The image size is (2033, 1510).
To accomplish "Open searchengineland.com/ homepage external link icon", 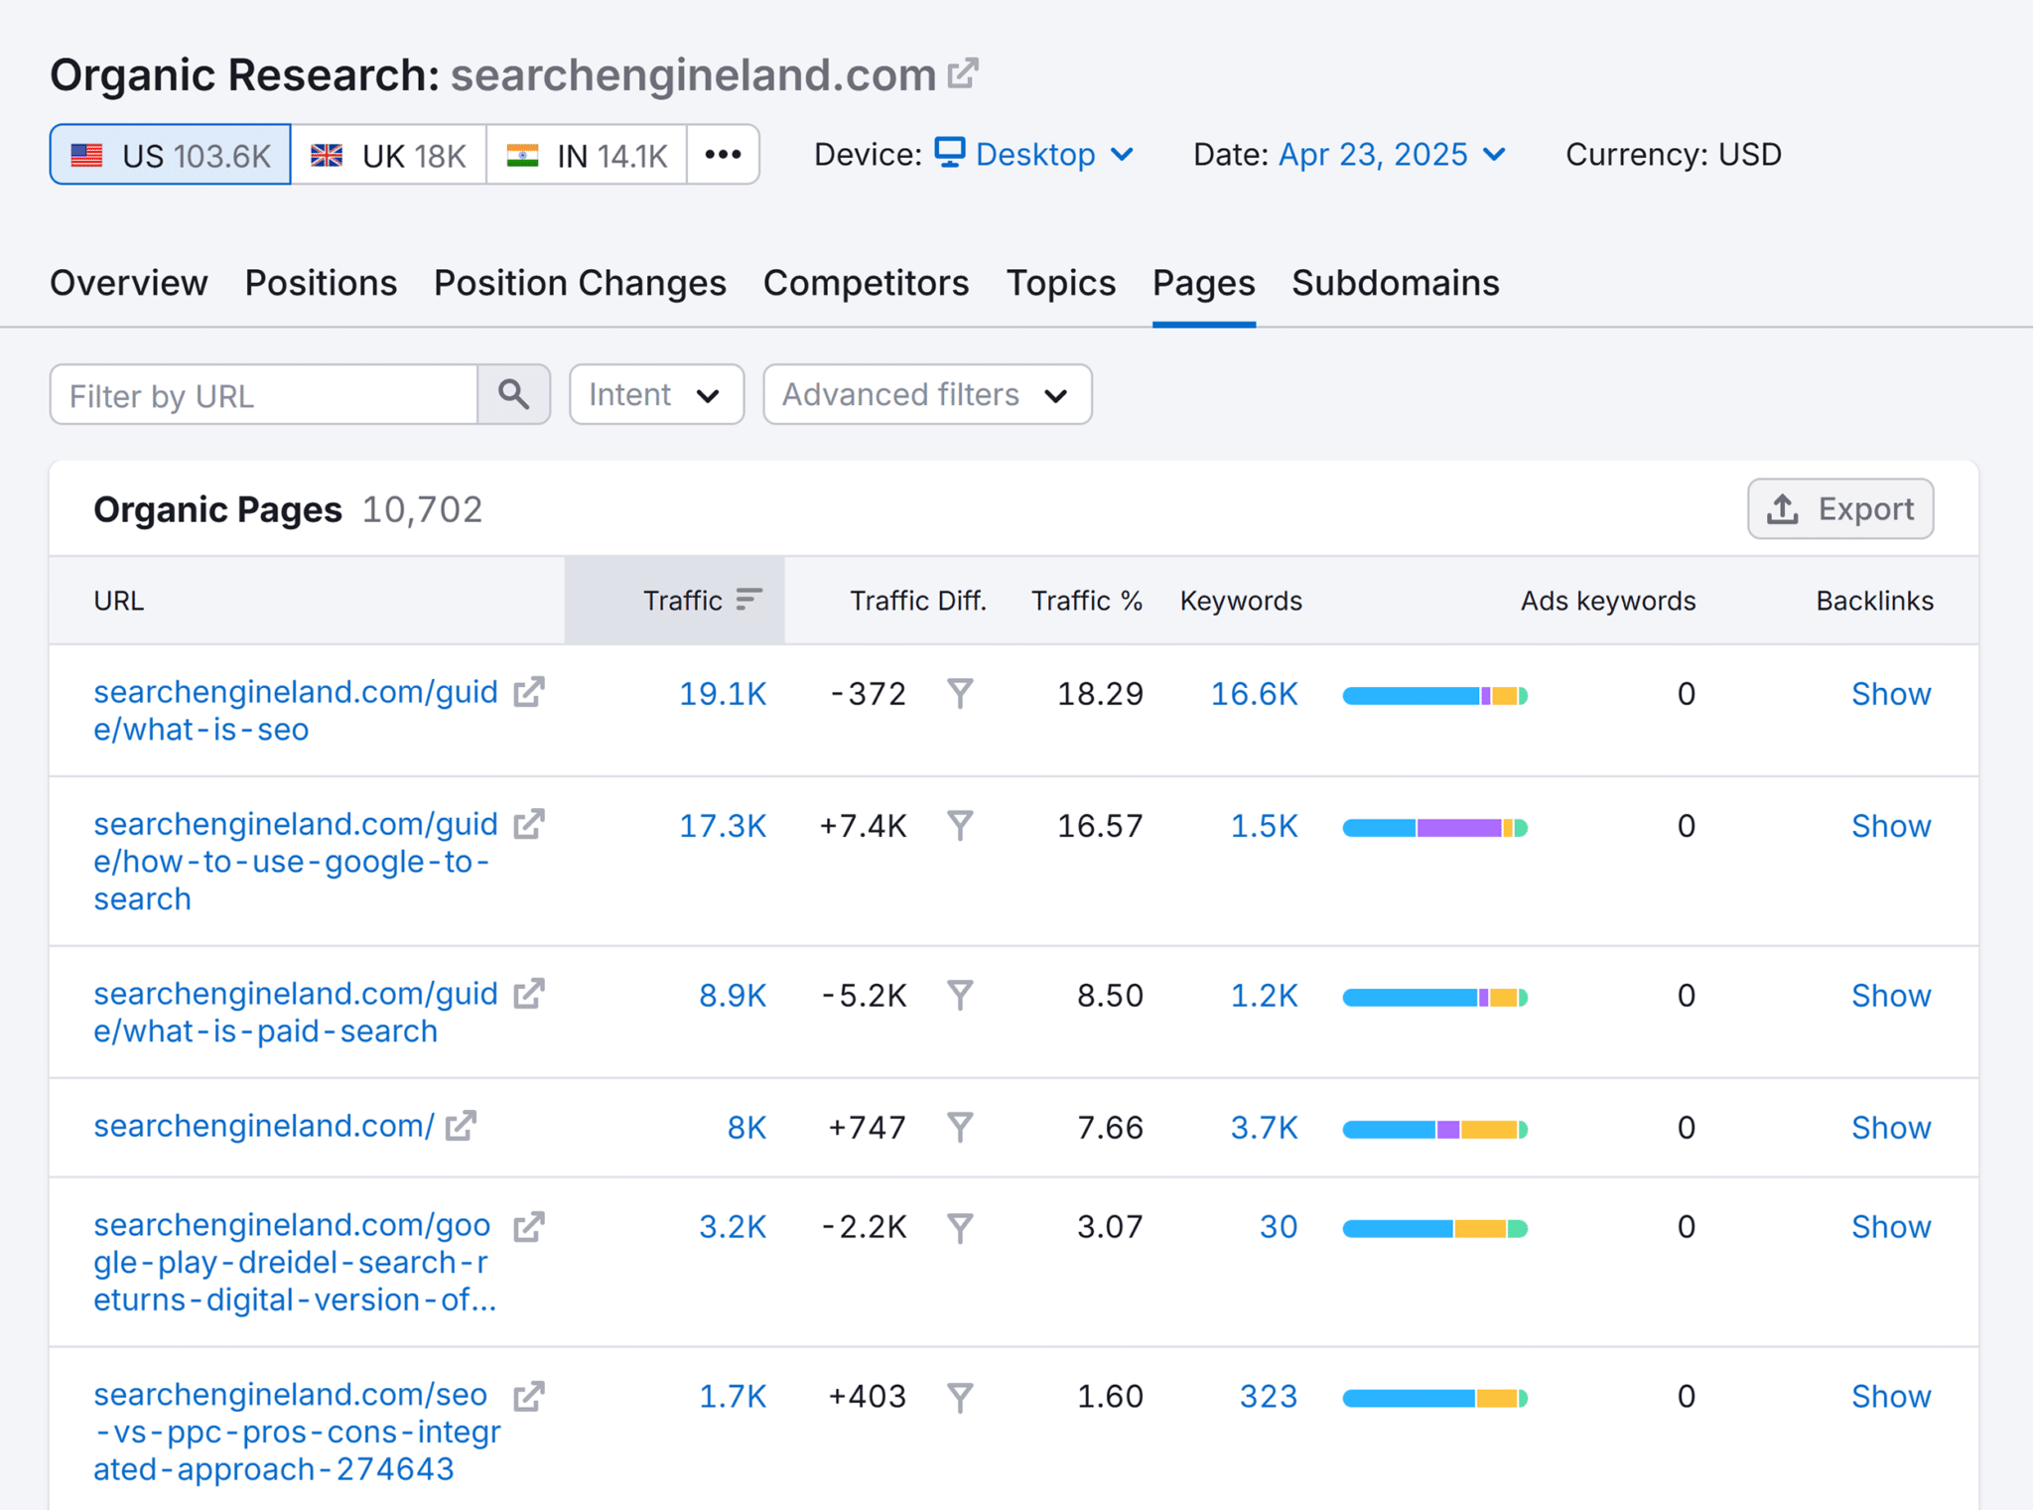I will (x=461, y=1126).
